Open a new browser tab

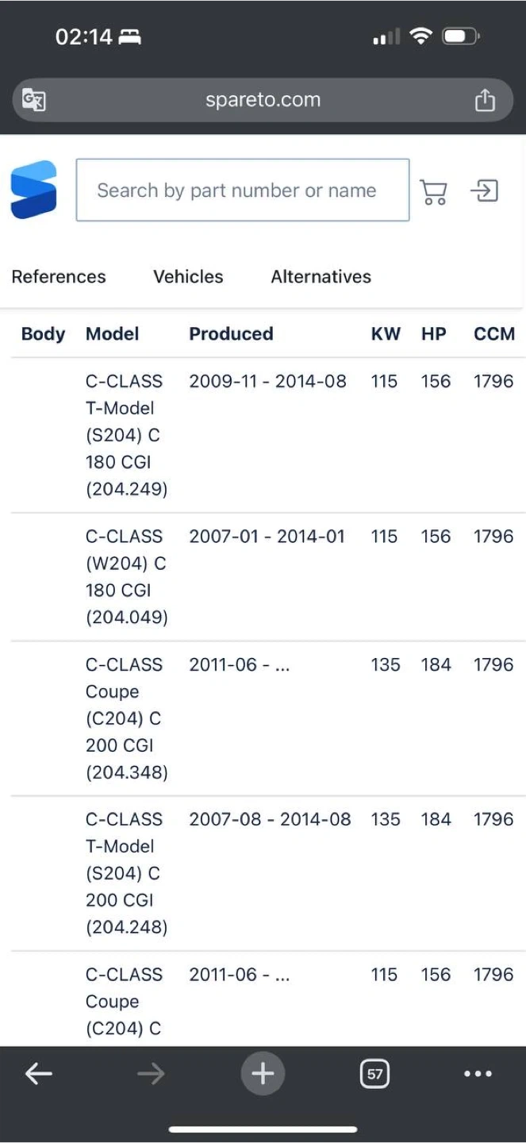[x=263, y=1074]
